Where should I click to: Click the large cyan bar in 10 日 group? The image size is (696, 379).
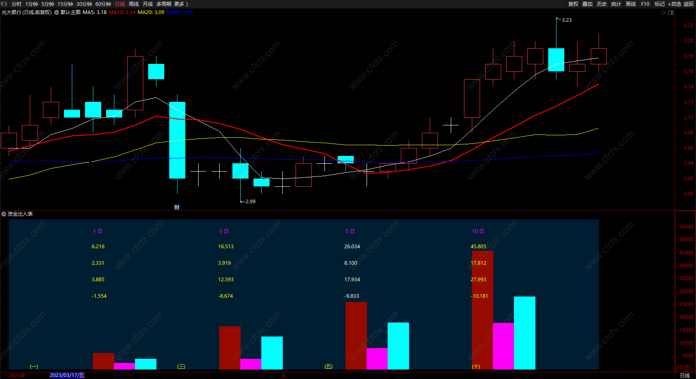click(x=525, y=333)
